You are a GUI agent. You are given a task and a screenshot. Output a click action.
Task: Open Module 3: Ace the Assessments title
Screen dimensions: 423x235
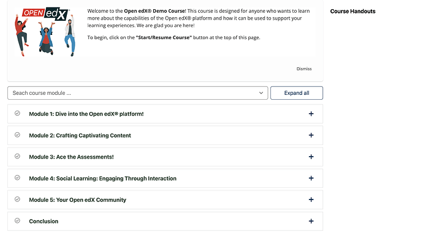pos(71,157)
